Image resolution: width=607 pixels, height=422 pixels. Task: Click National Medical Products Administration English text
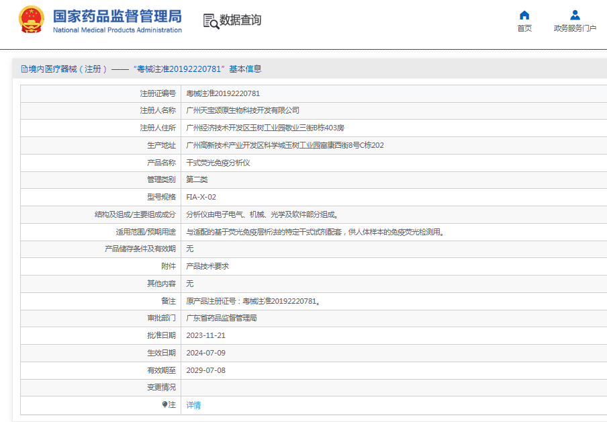point(117,30)
